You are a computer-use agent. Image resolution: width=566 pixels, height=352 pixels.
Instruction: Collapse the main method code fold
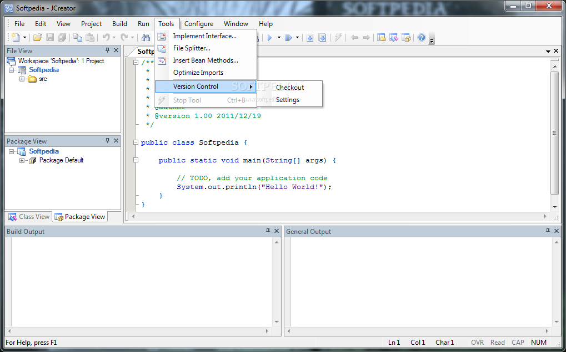click(x=136, y=160)
